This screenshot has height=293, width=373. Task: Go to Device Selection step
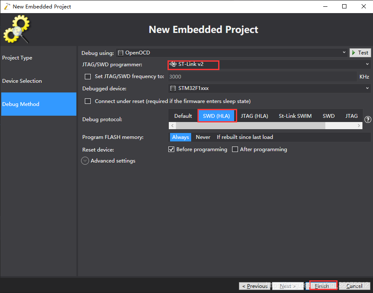[38, 81]
